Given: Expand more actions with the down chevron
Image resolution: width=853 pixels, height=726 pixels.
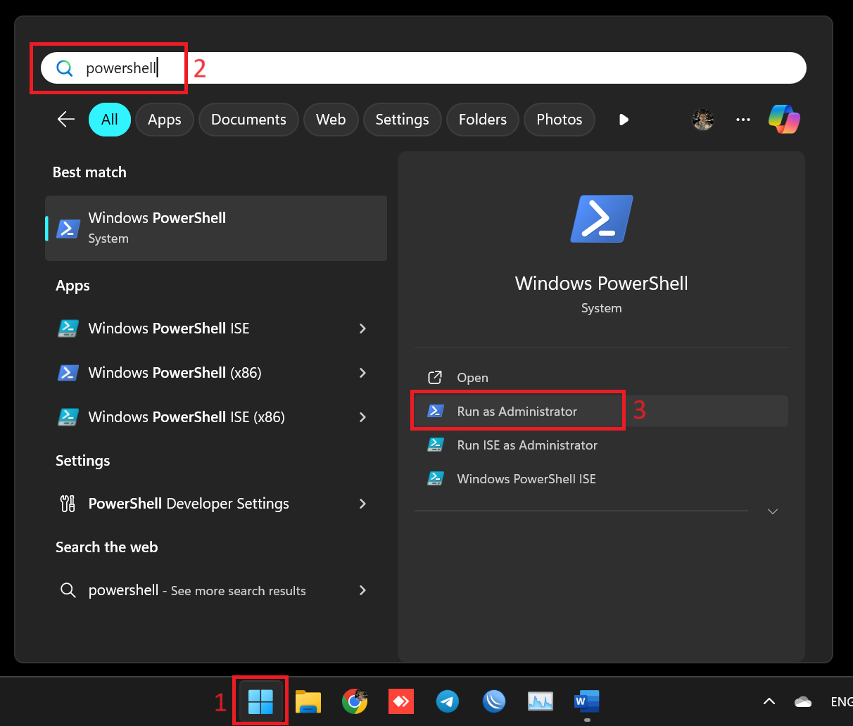Looking at the screenshot, I should [773, 511].
